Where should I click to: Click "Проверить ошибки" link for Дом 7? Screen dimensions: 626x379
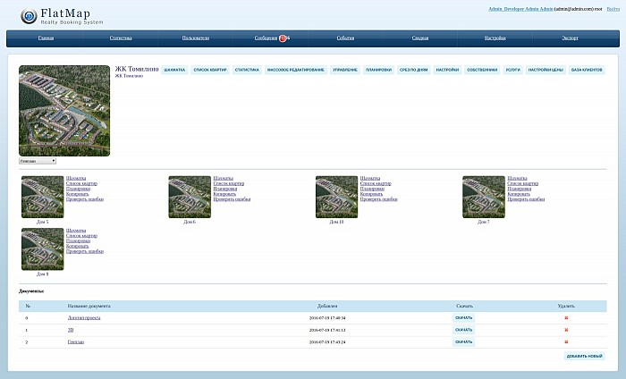(526, 199)
